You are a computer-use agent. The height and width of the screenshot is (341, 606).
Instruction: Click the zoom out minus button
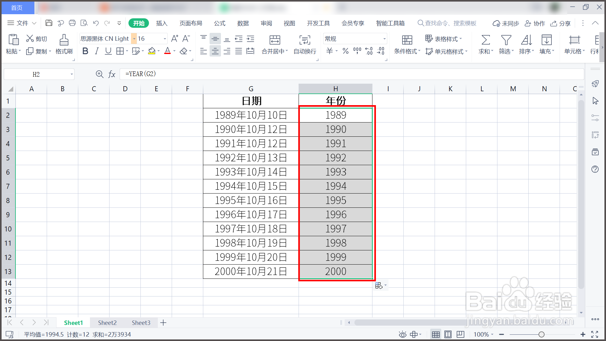coord(502,334)
